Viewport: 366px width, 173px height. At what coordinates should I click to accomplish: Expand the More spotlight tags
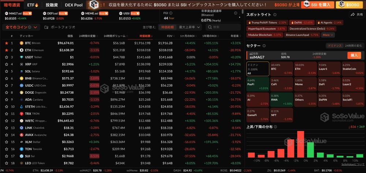pos(328,35)
